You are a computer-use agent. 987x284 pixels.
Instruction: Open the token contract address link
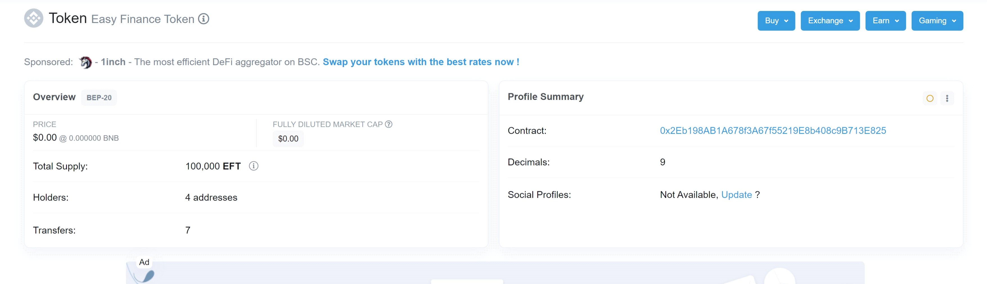[x=772, y=131]
